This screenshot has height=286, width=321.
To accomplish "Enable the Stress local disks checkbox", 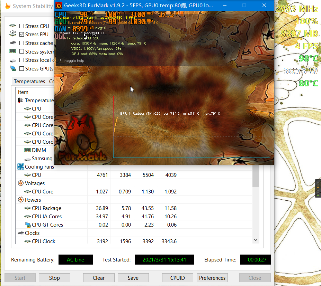I will coord(21,60).
